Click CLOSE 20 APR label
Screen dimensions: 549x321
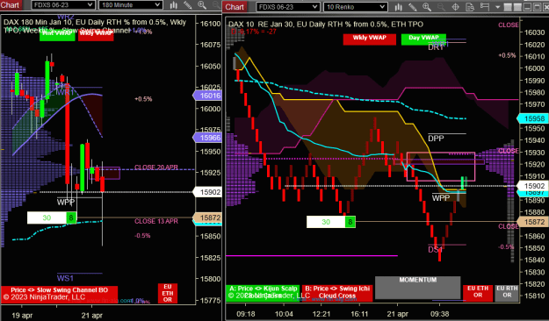156,168
